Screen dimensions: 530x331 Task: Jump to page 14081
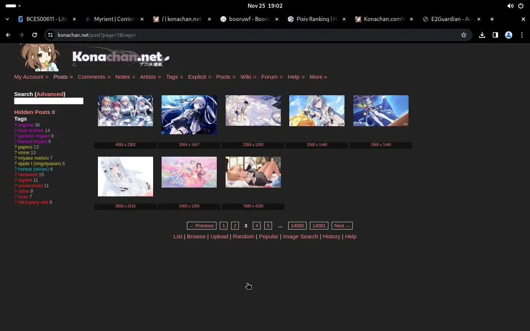319,226
